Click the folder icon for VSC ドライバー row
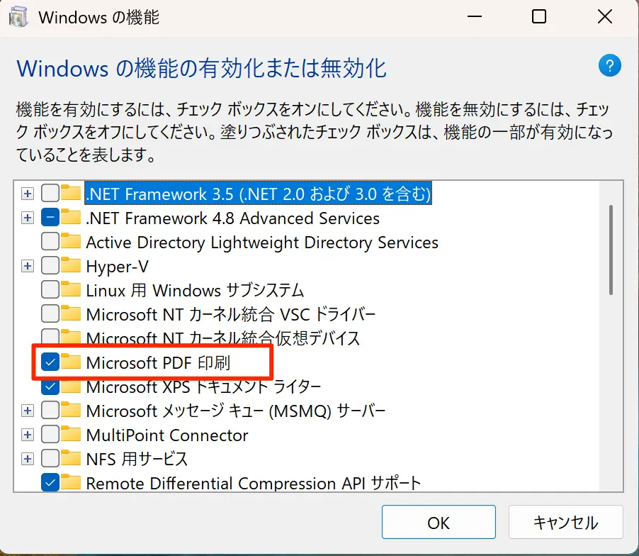This screenshot has height=556, width=639. click(x=71, y=313)
